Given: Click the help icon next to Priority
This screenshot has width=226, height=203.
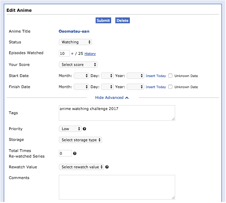Looking at the screenshot, I should click(x=84, y=129).
